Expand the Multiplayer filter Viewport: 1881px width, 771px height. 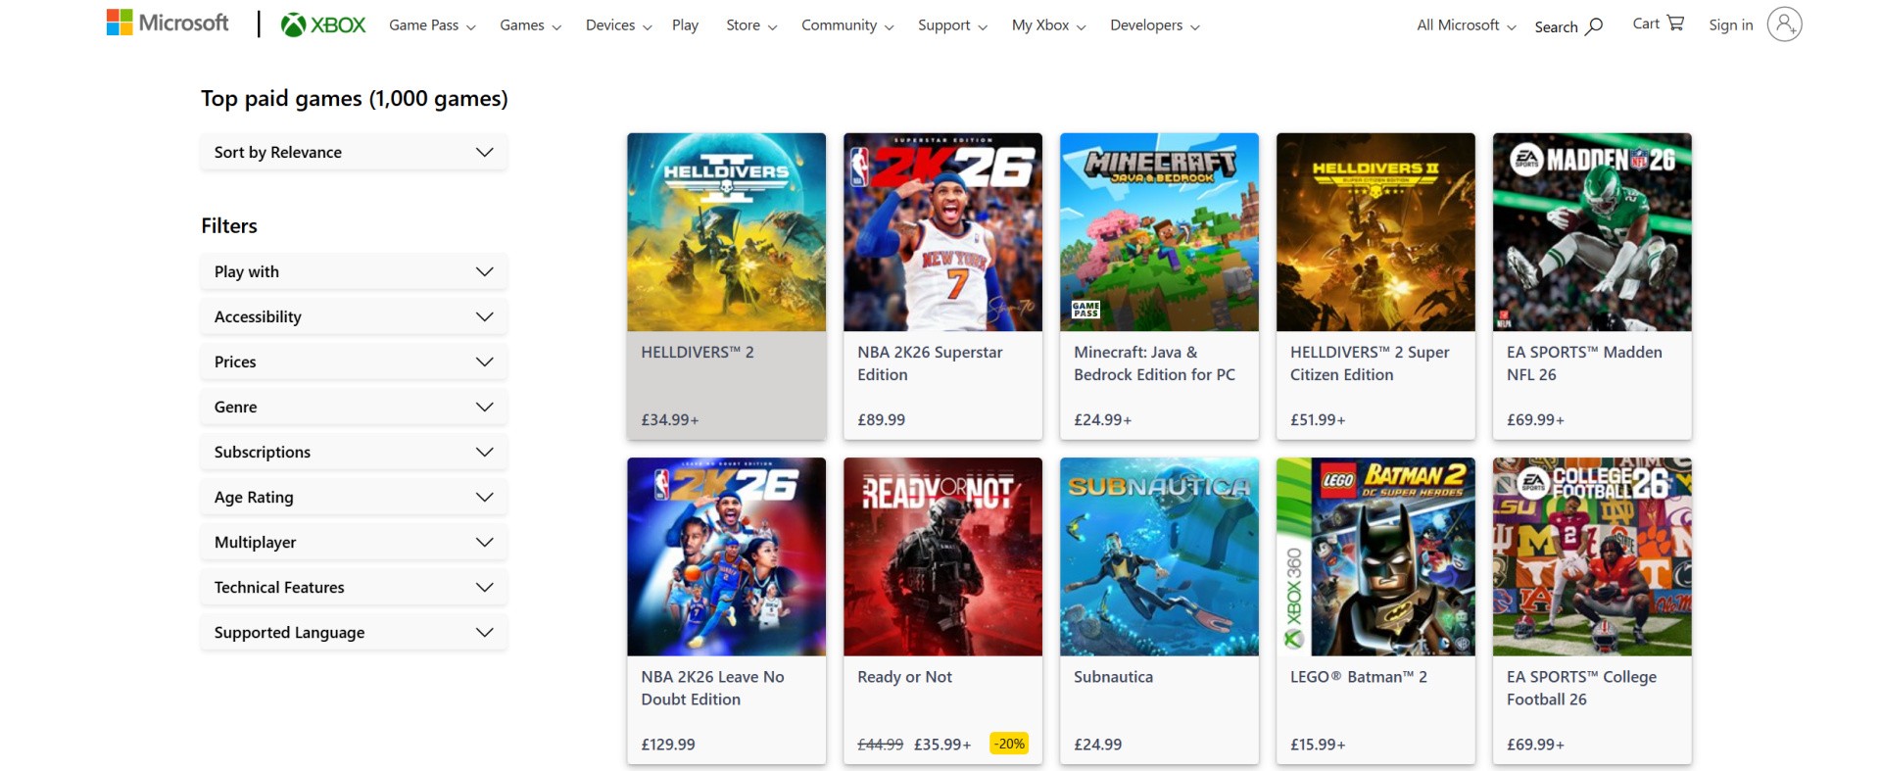pos(354,542)
